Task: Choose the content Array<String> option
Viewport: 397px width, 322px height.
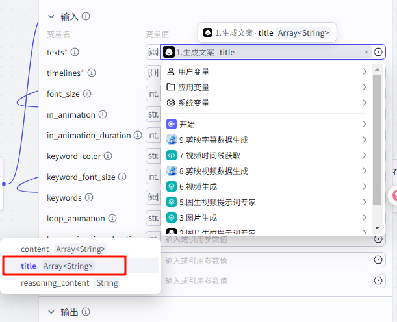Action: (x=62, y=249)
